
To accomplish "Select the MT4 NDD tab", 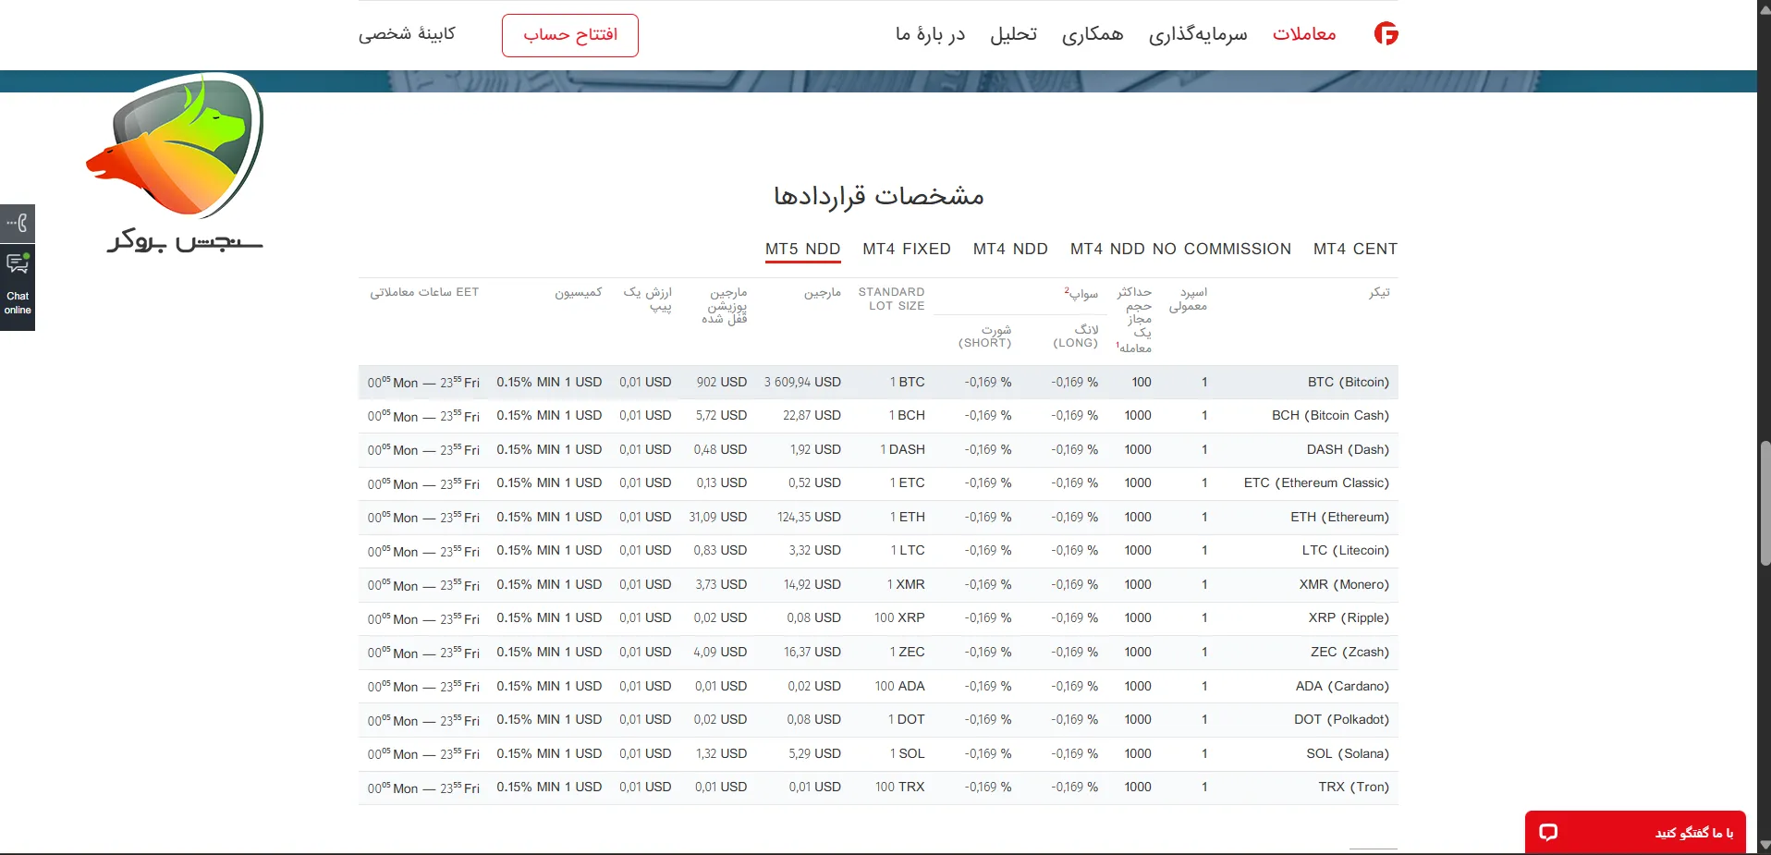I will (x=1009, y=249).
